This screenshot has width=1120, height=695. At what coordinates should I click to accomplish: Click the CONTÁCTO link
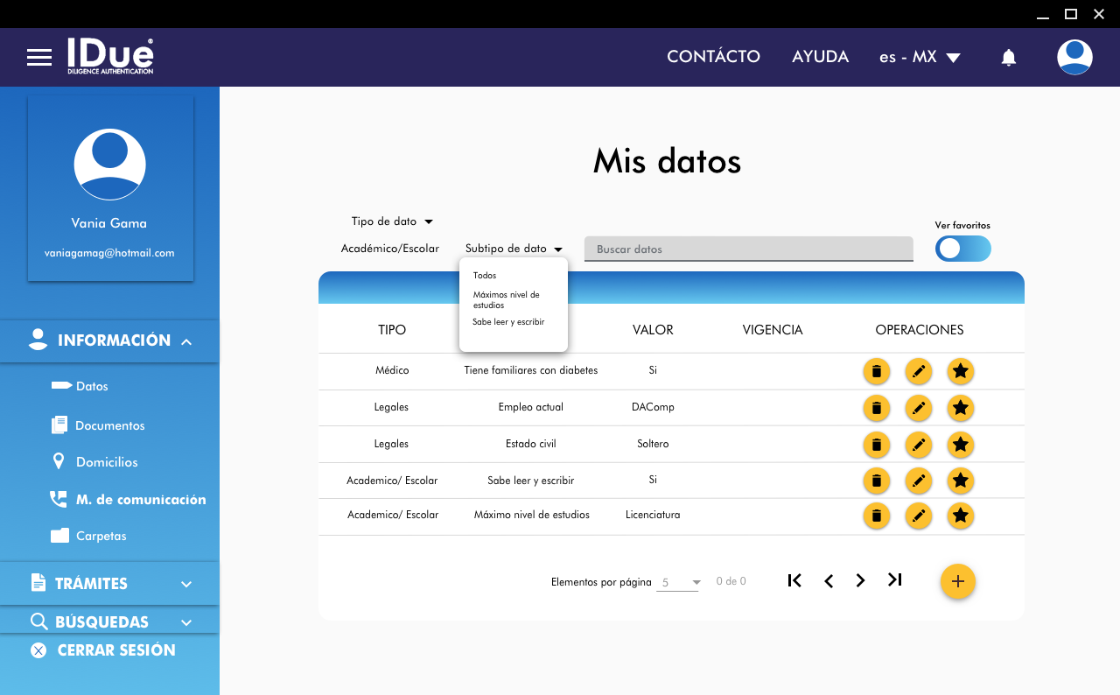point(713,57)
